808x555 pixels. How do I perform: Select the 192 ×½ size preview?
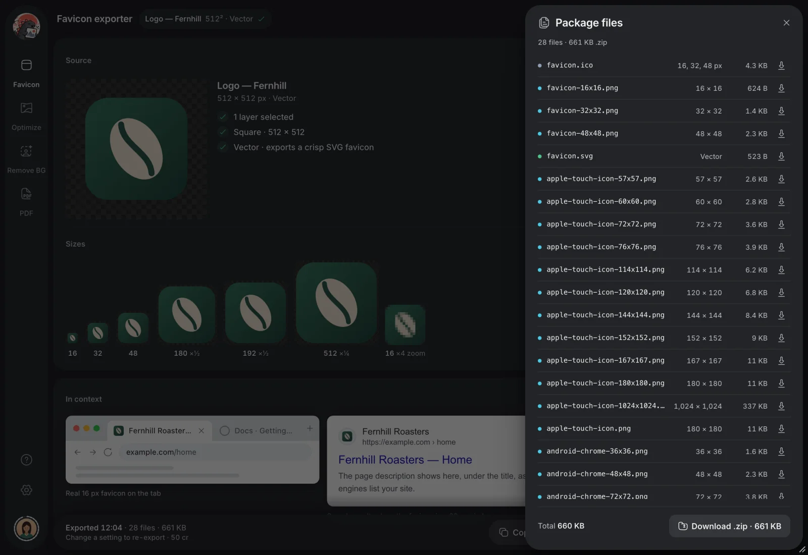pyautogui.click(x=256, y=313)
